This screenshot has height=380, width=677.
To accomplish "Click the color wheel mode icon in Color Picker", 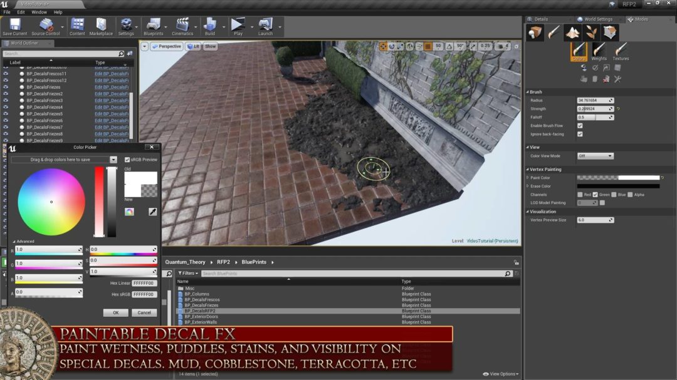I will (x=130, y=212).
